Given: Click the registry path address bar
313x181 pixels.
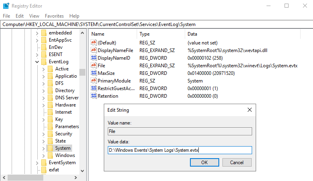Looking at the screenshot, I should [x=156, y=24].
